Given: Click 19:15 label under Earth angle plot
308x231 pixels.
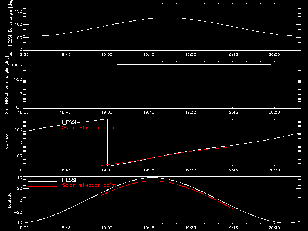Looking at the screenshot, I should 149,55.
